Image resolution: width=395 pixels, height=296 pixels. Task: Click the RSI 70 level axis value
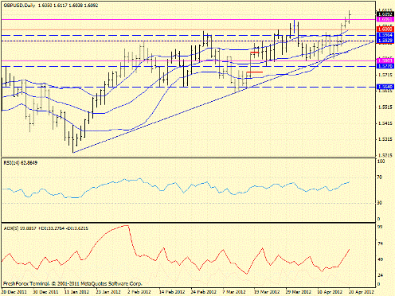pyautogui.click(x=380, y=177)
